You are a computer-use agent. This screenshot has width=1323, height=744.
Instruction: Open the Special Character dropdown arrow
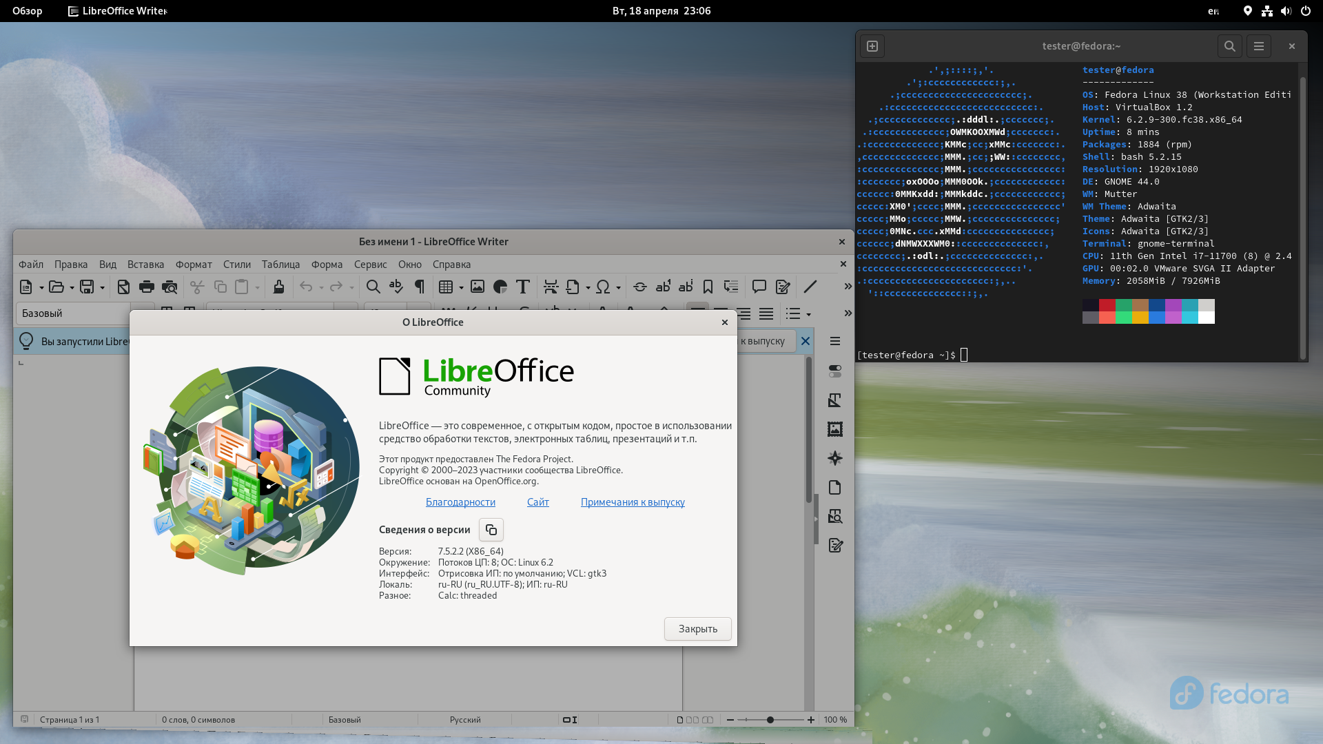click(618, 288)
